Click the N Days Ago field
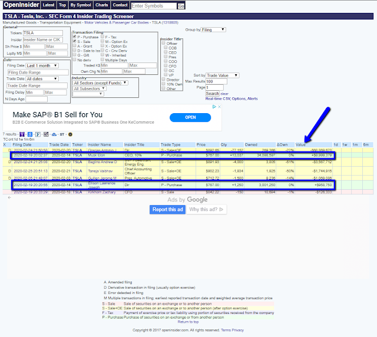The height and width of the screenshot is (337, 377). 37,99
